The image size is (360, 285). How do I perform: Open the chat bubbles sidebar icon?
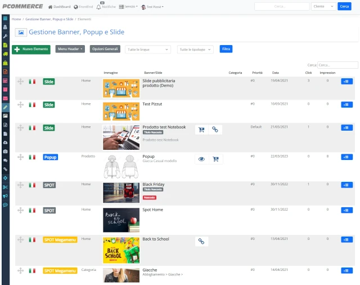[x=5, y=160]
